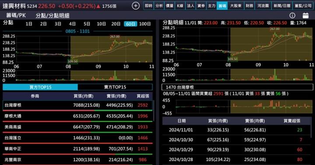Go to the 主力 tab

click(x=211, y=6)
